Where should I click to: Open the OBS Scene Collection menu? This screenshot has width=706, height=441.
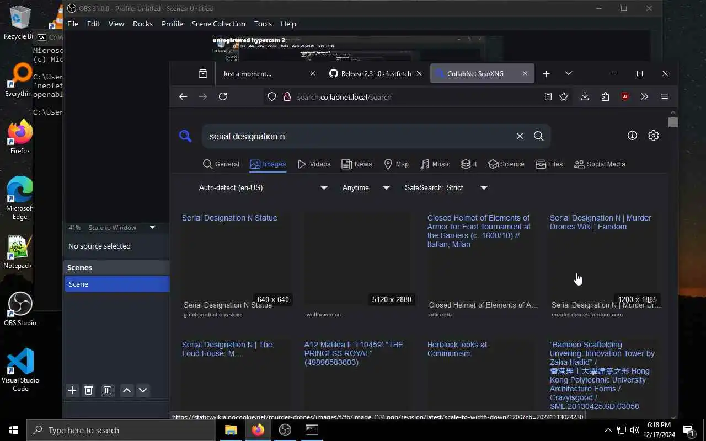coord(218,24)
